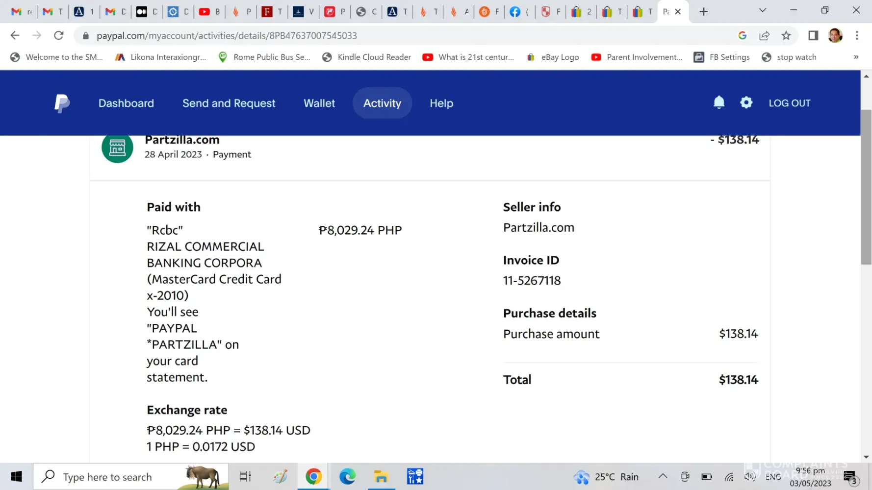Click the page vertical scrollbar

tap(866, 186)
